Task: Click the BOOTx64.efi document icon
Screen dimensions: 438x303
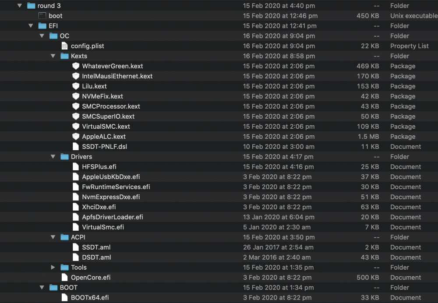Action: 64,297
